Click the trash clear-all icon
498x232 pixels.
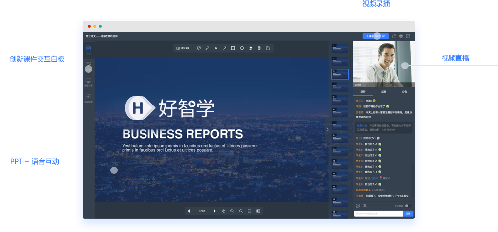(259, 48)
